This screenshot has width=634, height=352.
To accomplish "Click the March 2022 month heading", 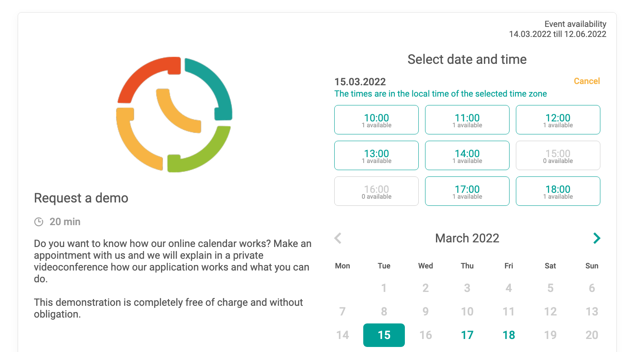I will click(x=467, y=238).
